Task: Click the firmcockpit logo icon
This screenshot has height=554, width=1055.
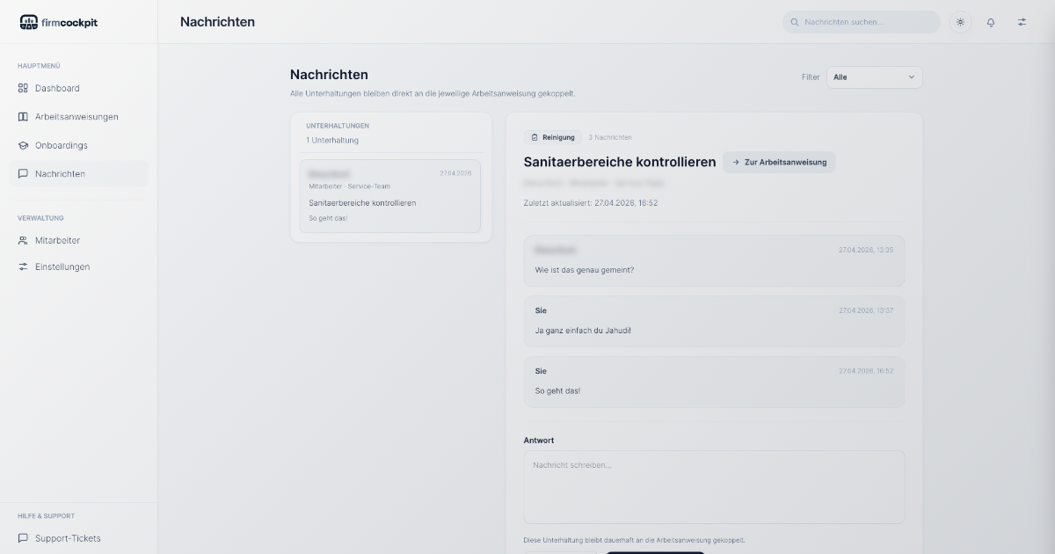Action: 28,22
